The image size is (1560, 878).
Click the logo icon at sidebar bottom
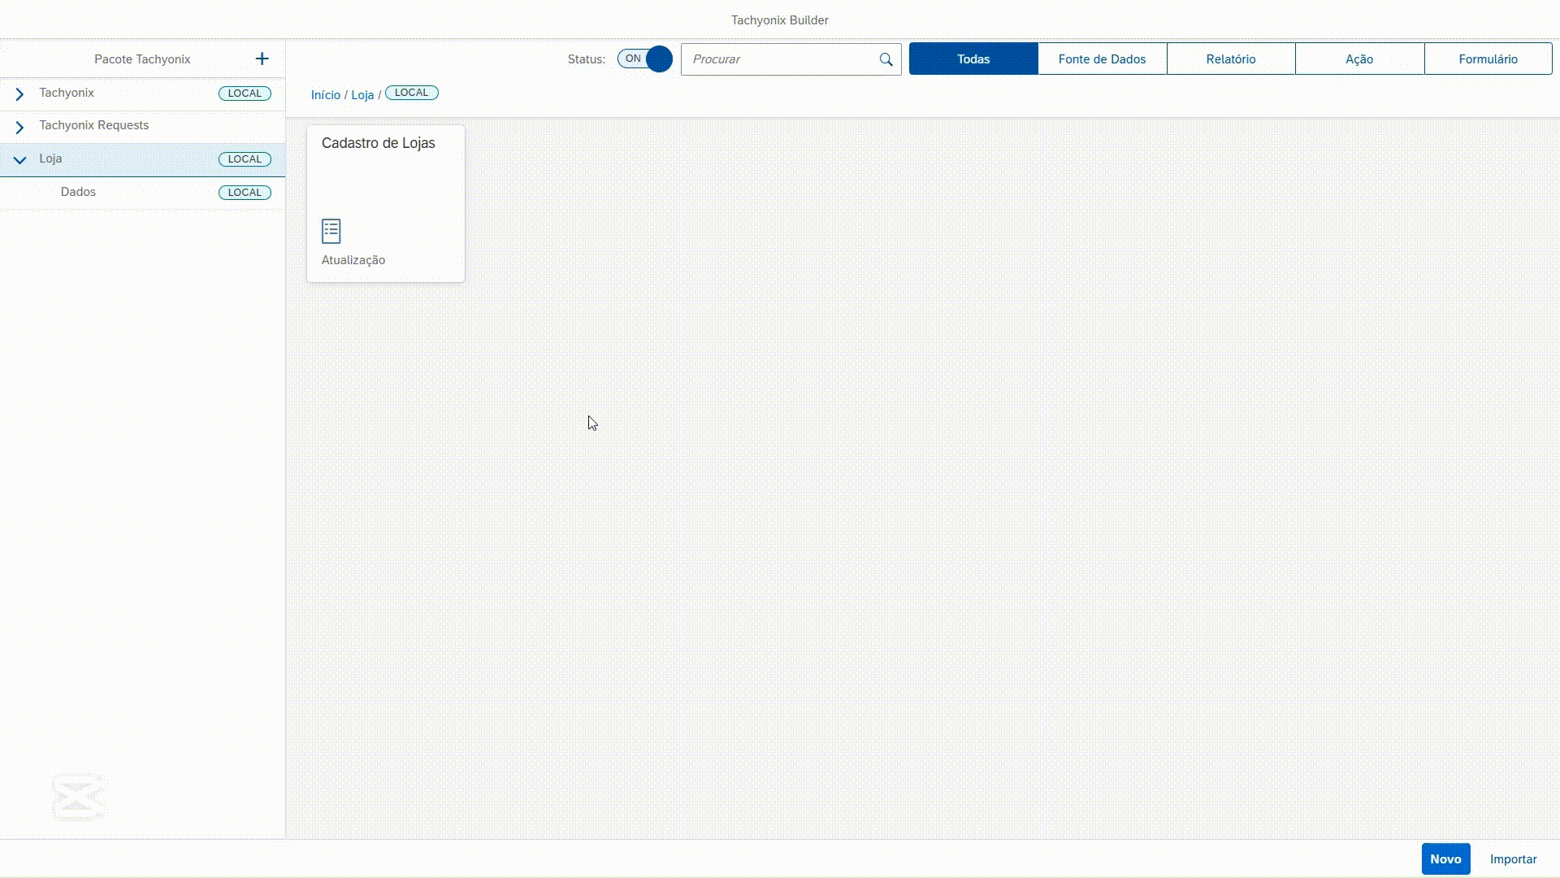point(79,797)
